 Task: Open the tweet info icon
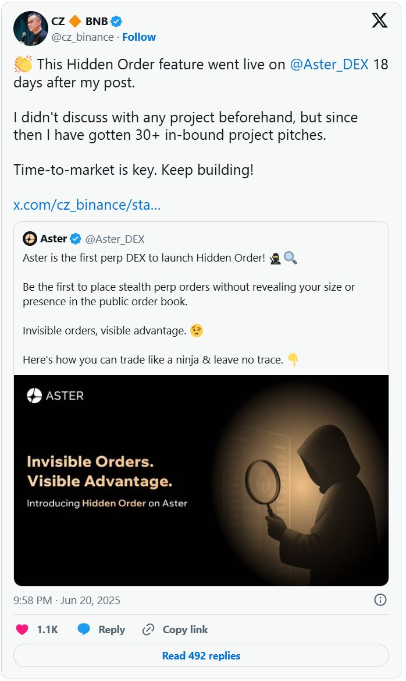point(380,599)
